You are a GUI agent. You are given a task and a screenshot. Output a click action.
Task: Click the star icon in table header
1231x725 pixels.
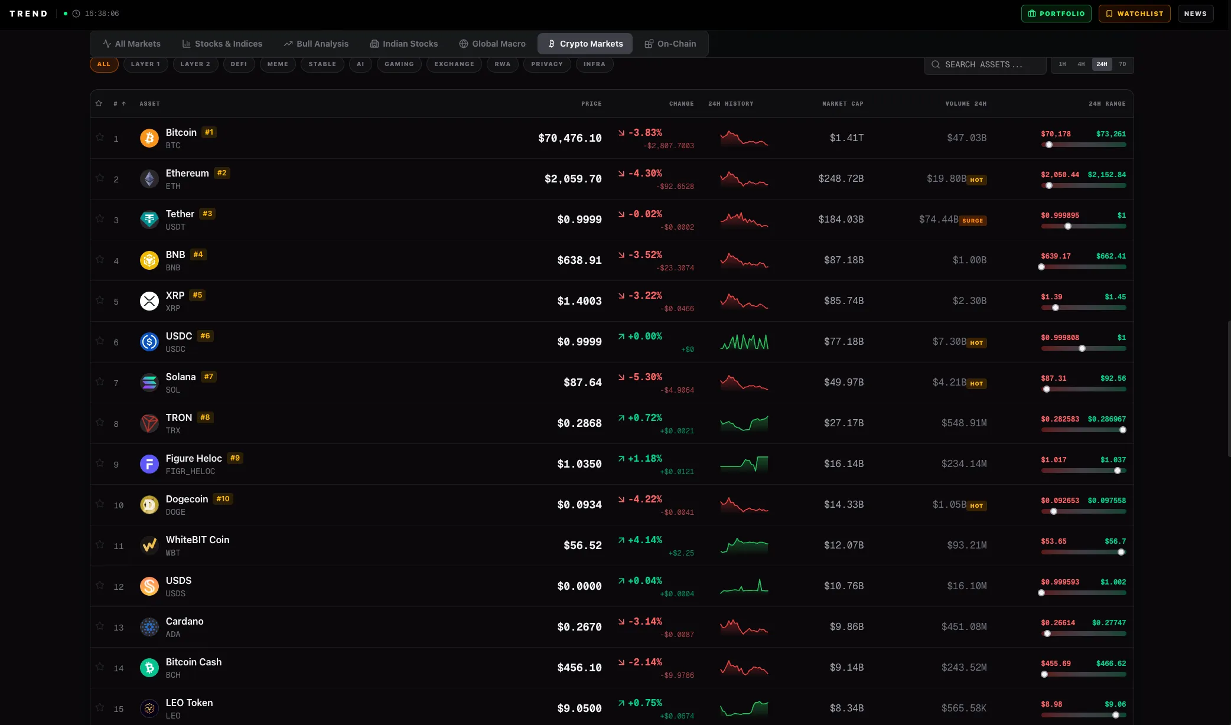pyautogui.click(x=99, y=103)
